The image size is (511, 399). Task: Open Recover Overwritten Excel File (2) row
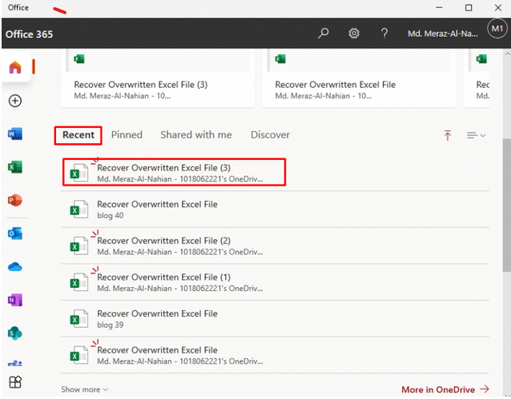(x=275, y=245)
